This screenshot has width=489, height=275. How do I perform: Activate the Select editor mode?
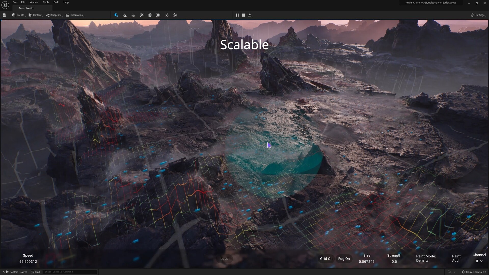pyautogui.click(x=116, y=15)
